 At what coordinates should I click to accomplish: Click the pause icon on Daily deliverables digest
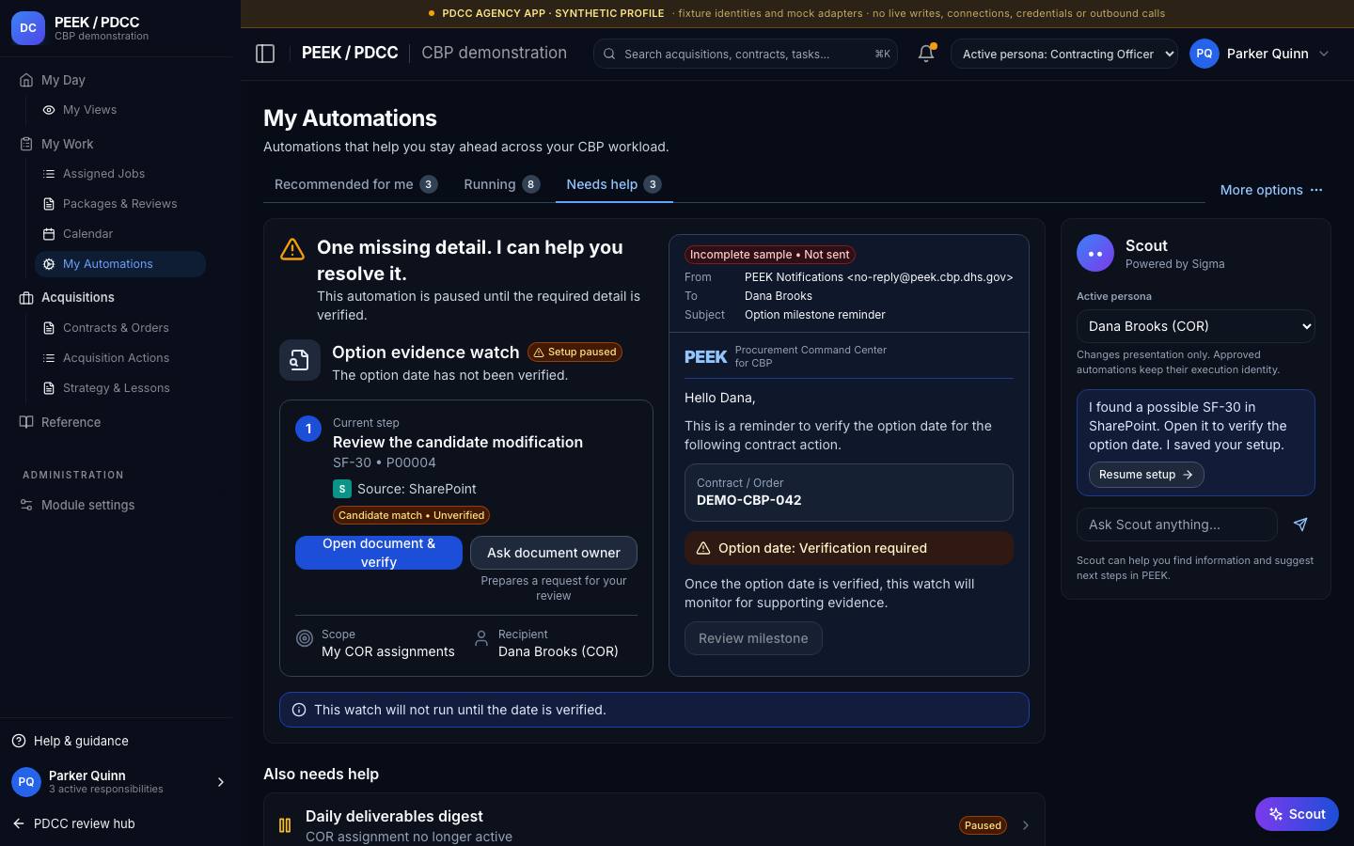point(285,825)
